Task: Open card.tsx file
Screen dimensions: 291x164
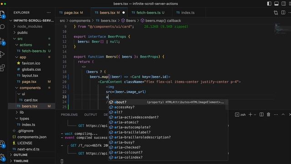Action: tap(31, 100)
